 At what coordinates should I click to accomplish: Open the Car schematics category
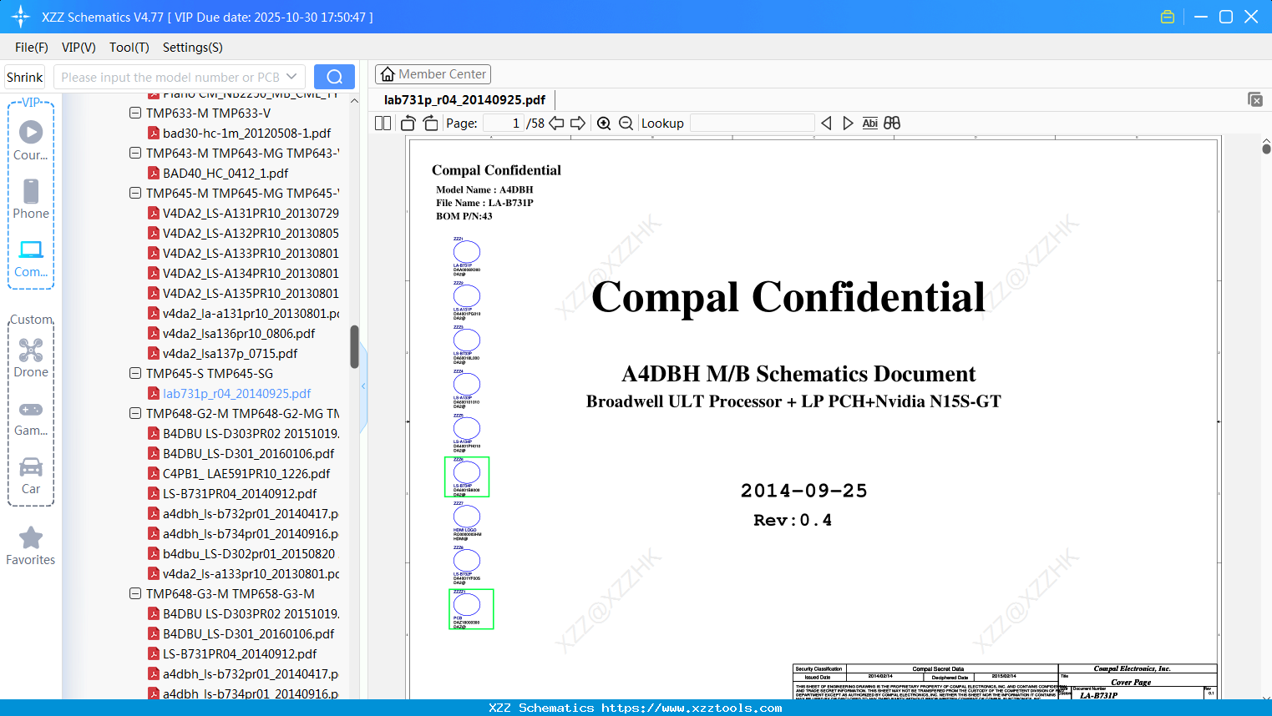31,476
